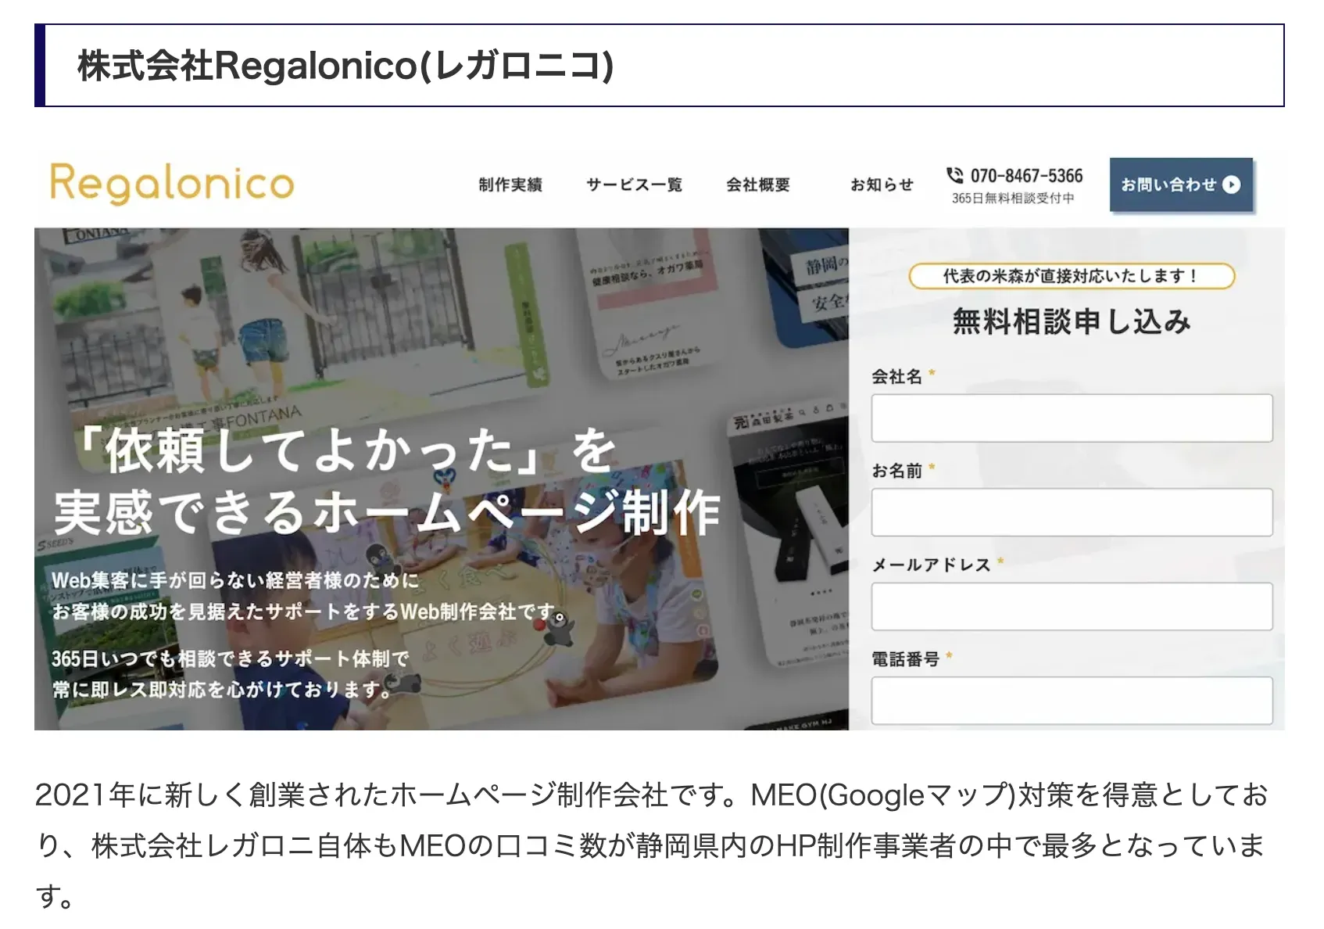Go to 会社概要 page
Screen dimensions: 1324x929
pos(758,185)
